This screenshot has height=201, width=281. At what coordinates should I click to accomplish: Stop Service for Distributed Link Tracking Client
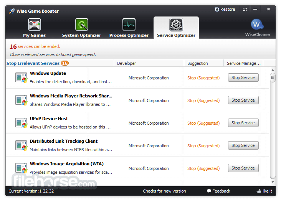point(243,145)
